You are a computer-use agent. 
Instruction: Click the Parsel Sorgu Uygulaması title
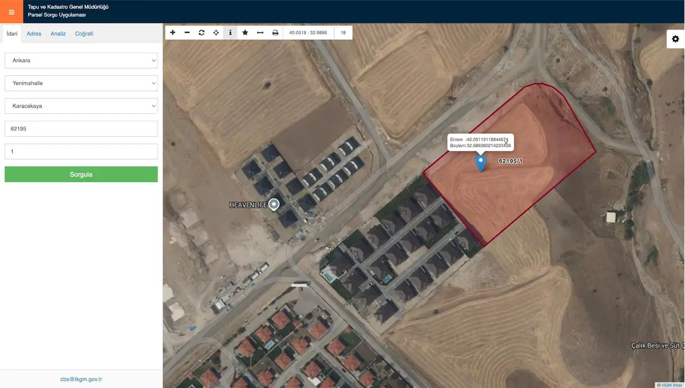pos(57,15)
